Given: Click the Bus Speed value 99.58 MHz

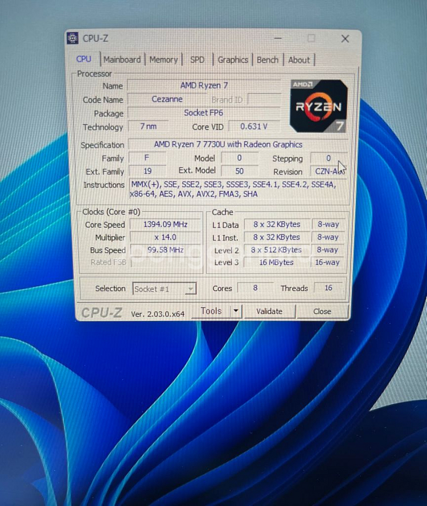Looking at the screenshot, I should click(x=165, y=250).
